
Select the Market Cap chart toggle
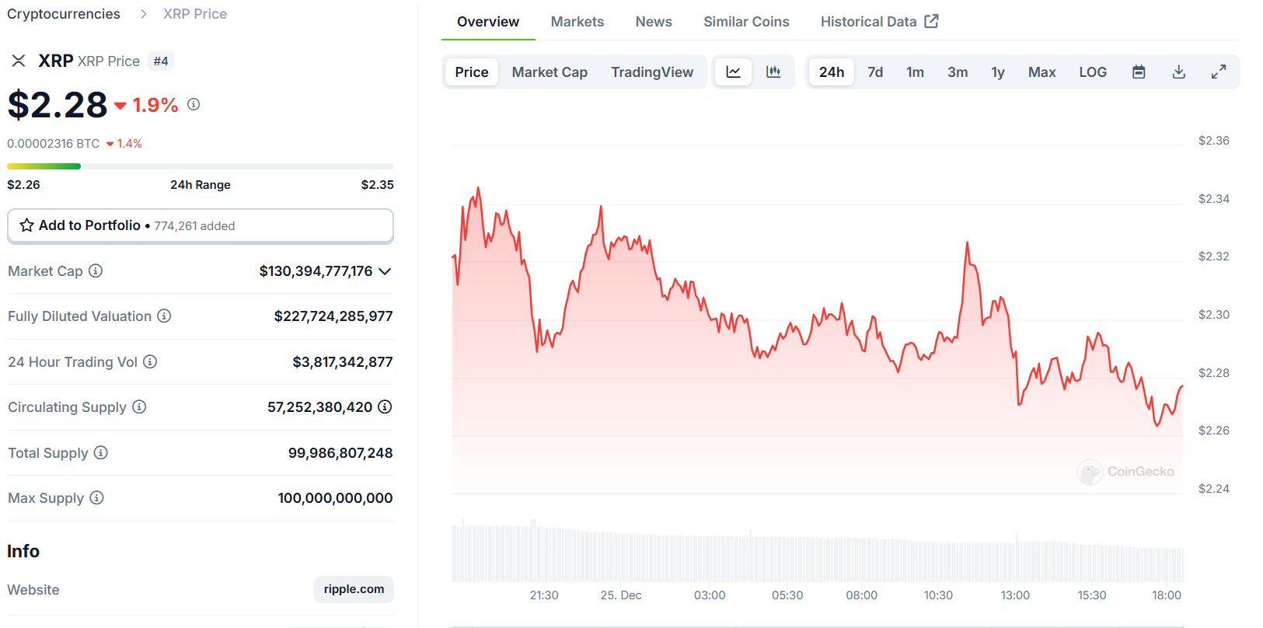coord(550,72)
